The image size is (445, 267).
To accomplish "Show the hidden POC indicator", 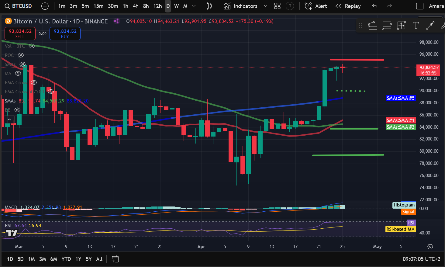I will coord(21,55).
